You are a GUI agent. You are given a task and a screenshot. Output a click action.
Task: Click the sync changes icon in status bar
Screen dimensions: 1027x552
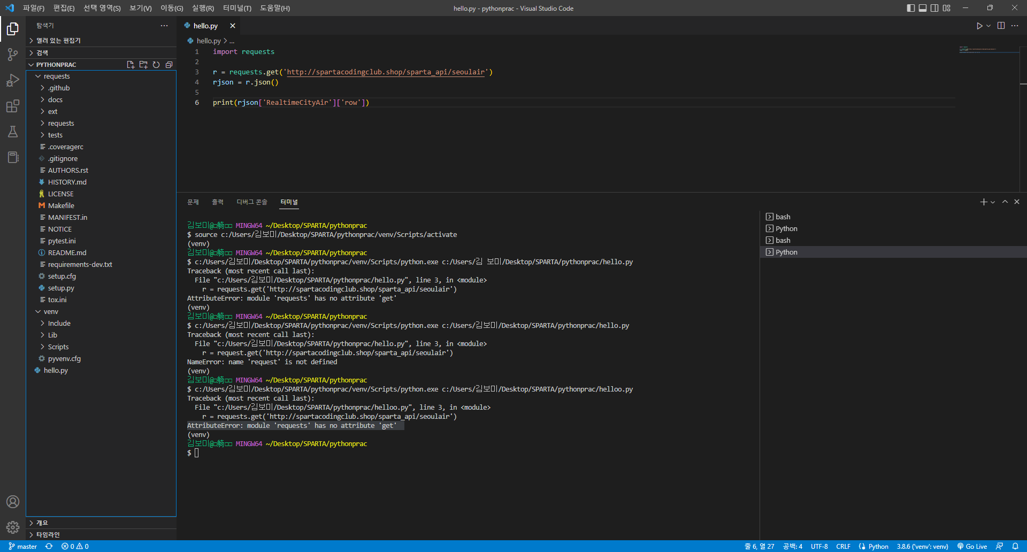49,546
